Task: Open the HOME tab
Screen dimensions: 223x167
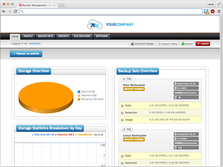Action: (x=15, y=36)
